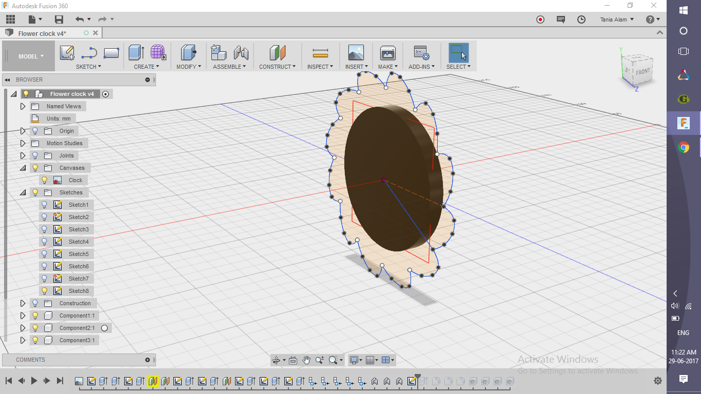
Task: Open timeline settings gear icon
Action: tap(658, 381)
